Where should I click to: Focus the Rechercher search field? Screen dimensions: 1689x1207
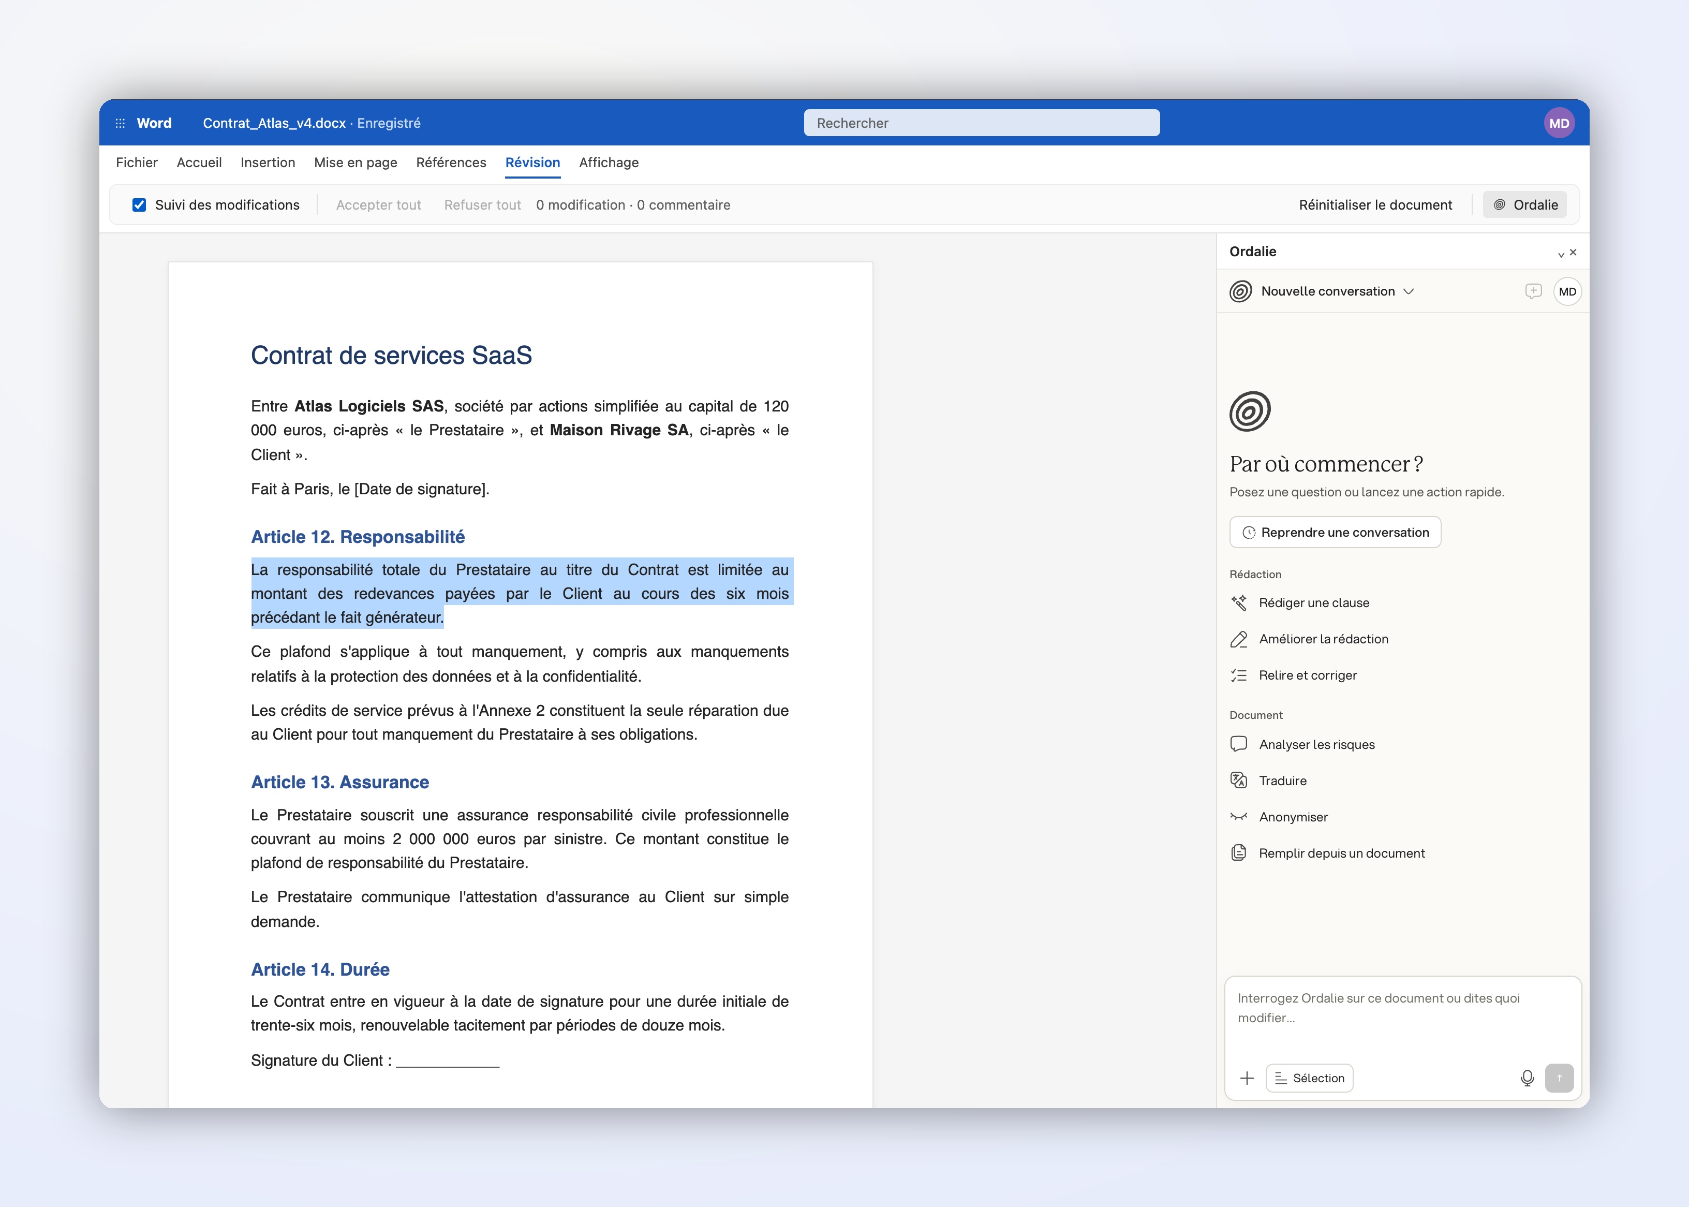point(982,123)
